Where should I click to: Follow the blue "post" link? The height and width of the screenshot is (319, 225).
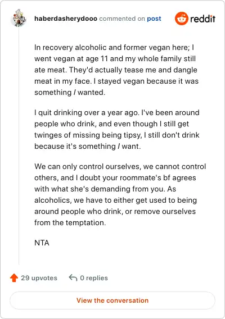(154, 19)
